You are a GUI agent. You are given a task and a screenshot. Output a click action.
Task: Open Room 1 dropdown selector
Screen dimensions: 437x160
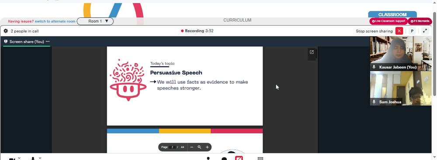pos(95,21)
